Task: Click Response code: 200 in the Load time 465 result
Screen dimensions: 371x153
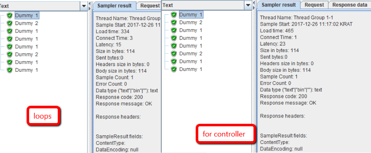Action: (x=283, y=96)
